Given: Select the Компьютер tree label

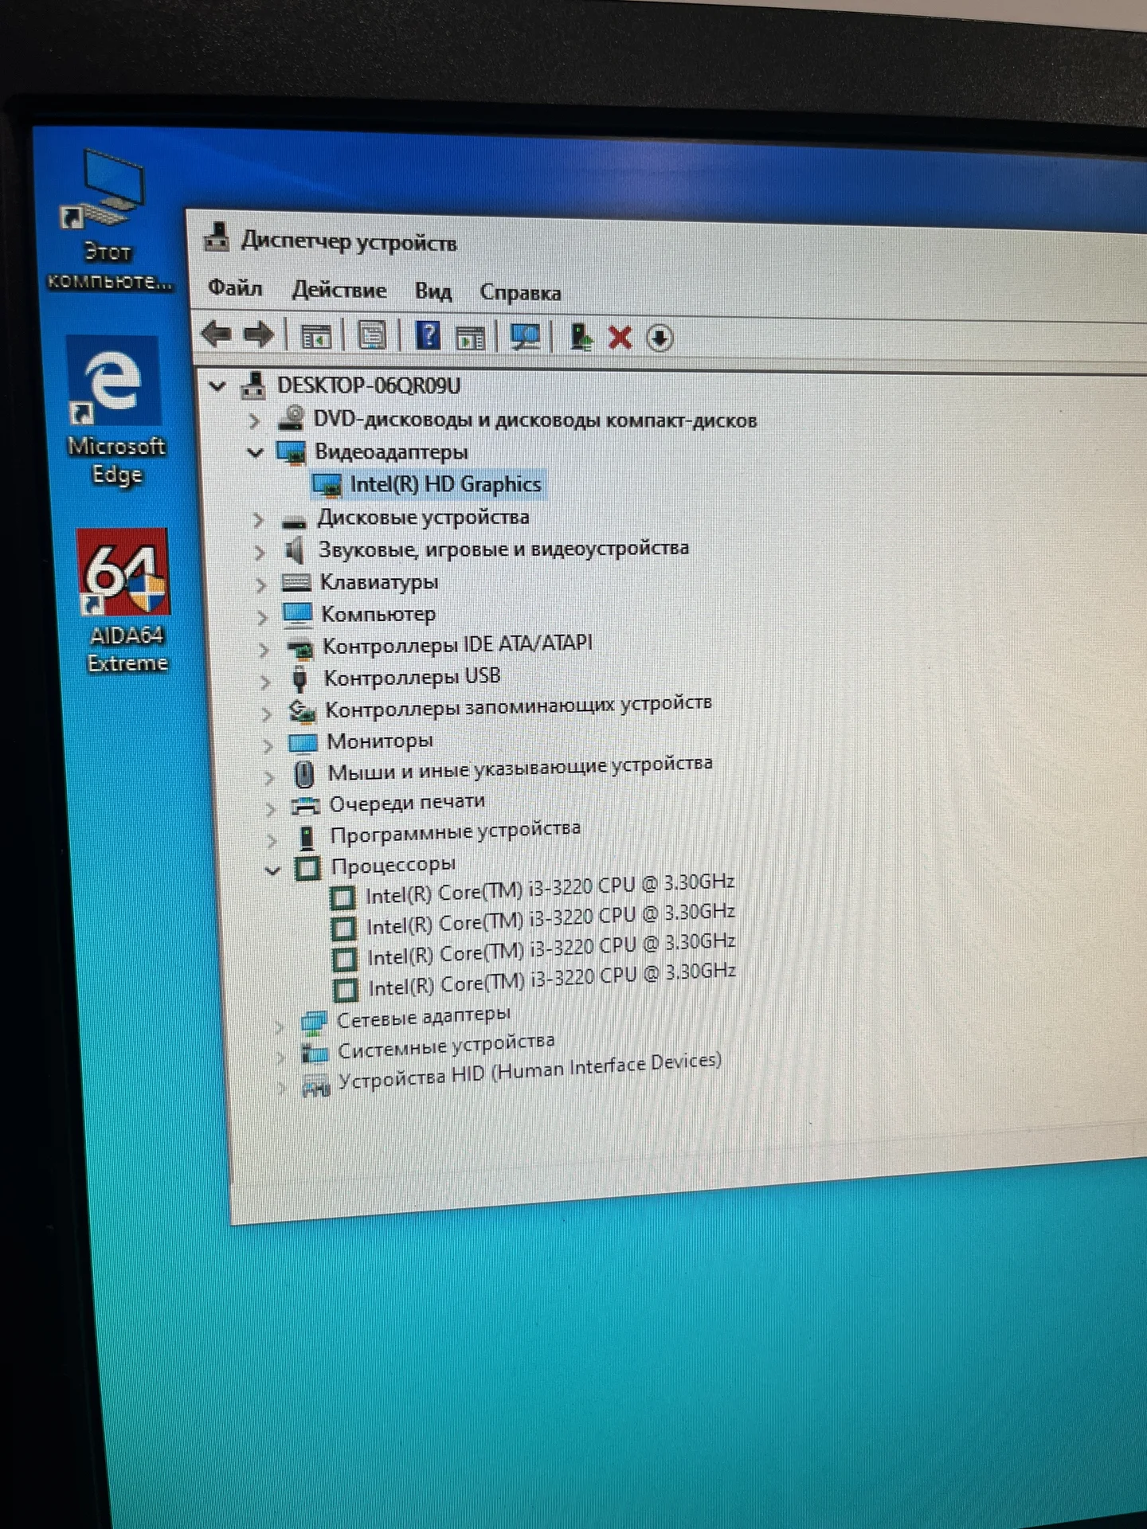Looking at the screenshot, I should [x=378, y=614].
